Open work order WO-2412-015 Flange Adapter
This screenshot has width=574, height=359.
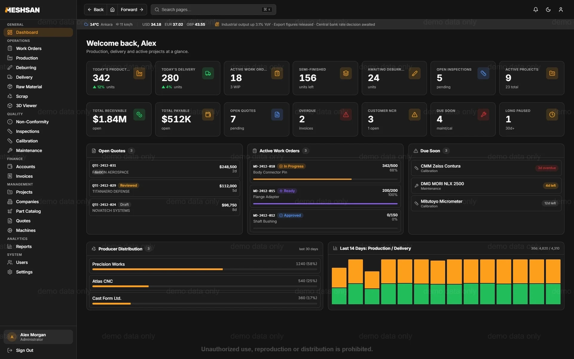click(x=325, y=196)
